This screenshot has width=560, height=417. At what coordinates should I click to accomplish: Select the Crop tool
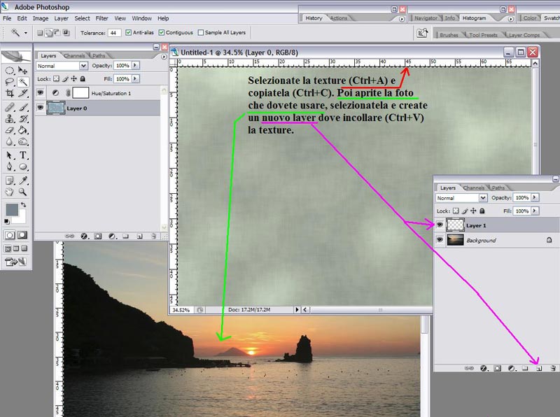[10, 94]
